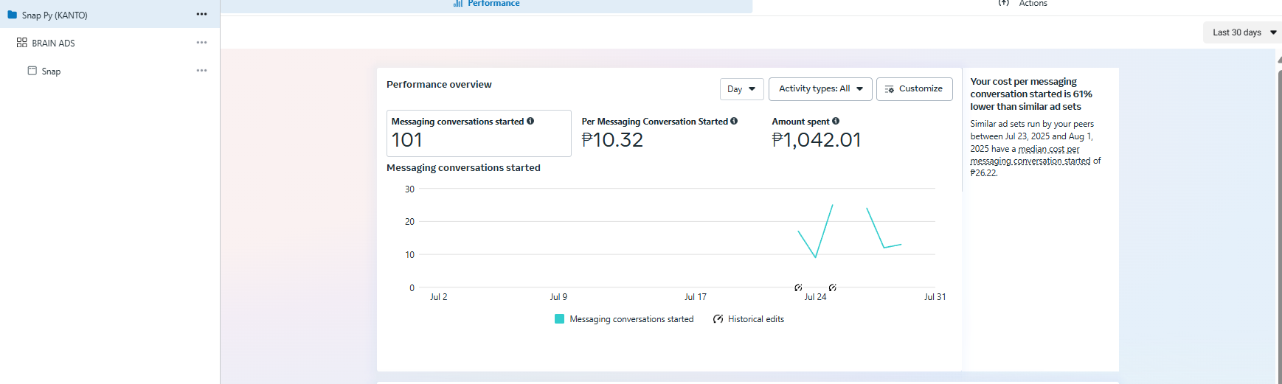Click info icon beside Messaging conversations started
1282x384 pixels.
click(x=530, y=121)
